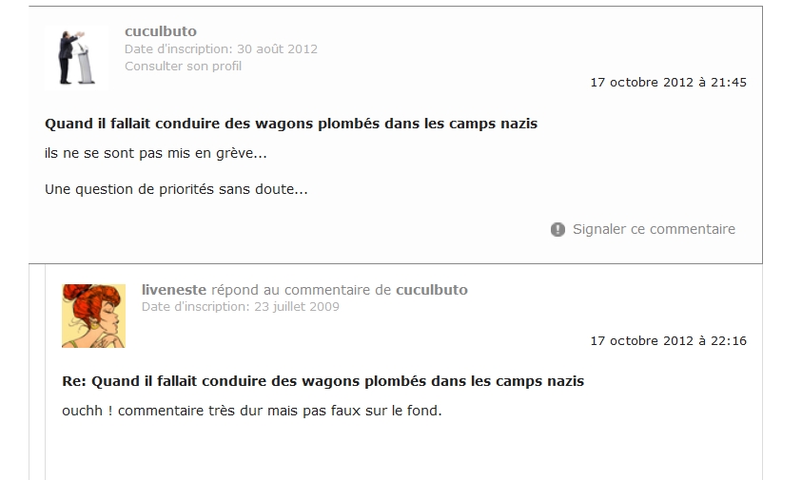Click the 17 octobre 2012 à 22:16 timestamp
The image size is (802, 480).
(x=669, y=341)
